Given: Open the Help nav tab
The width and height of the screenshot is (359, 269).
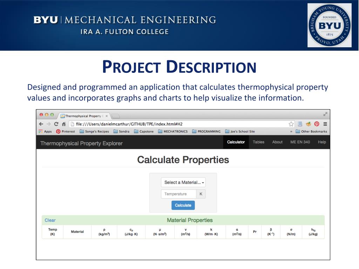Looking at the screenshot, I should tap(322, 142).
